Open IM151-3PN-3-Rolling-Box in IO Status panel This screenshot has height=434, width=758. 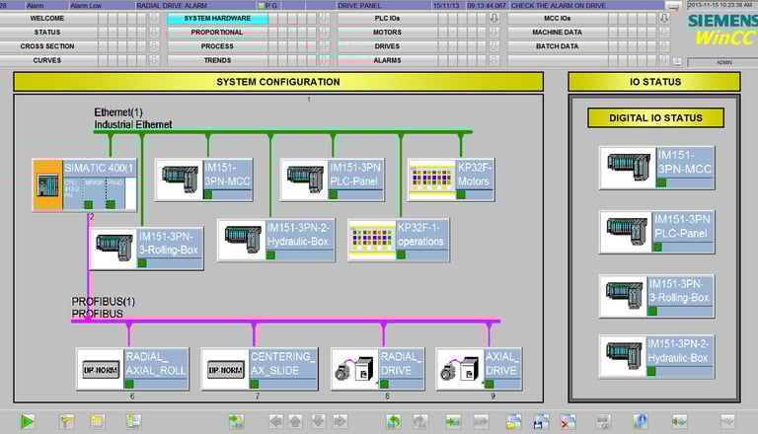(656, 296)
